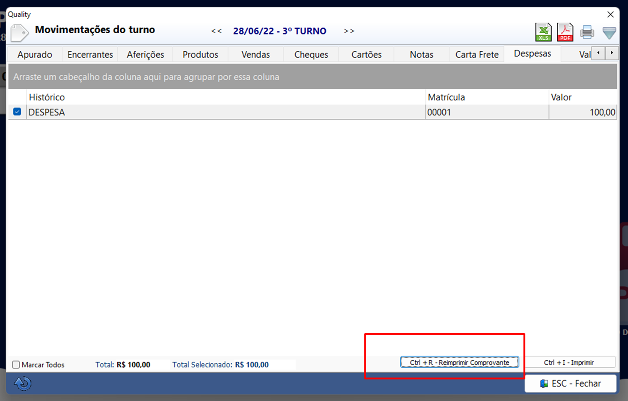
Task: Open the Notas tab
Action: click(421, 54)
